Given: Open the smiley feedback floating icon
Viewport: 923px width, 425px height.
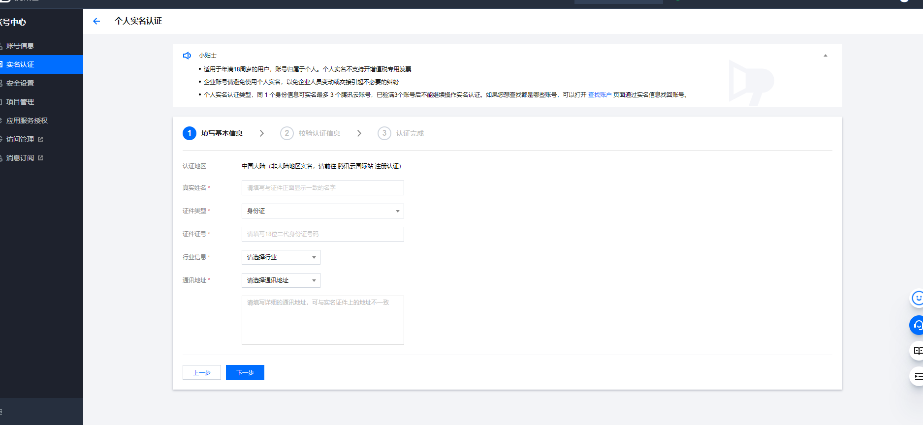Looking at the screenshot, I should (917, 298).
